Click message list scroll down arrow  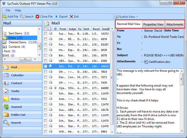[112, 132]
